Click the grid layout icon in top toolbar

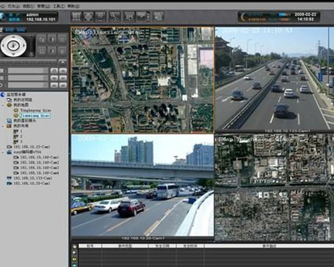[x=76, y=17]
